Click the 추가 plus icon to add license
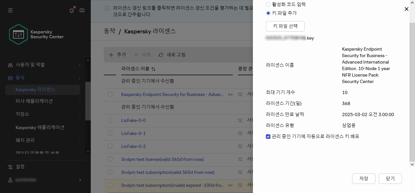The width and height of the screenshot is (415, 193). [x=112, y=55]
